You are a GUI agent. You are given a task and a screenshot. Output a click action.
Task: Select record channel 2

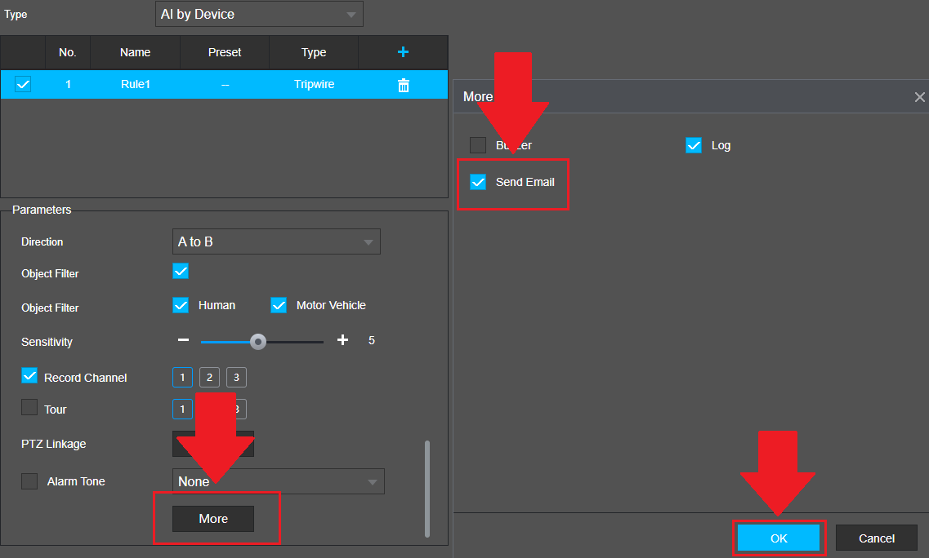pos(210,378)
